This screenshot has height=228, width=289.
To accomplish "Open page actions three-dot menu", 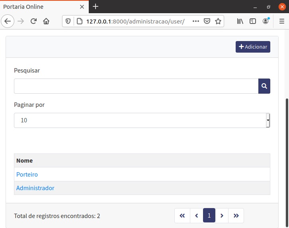I will [x=195, y=21].
